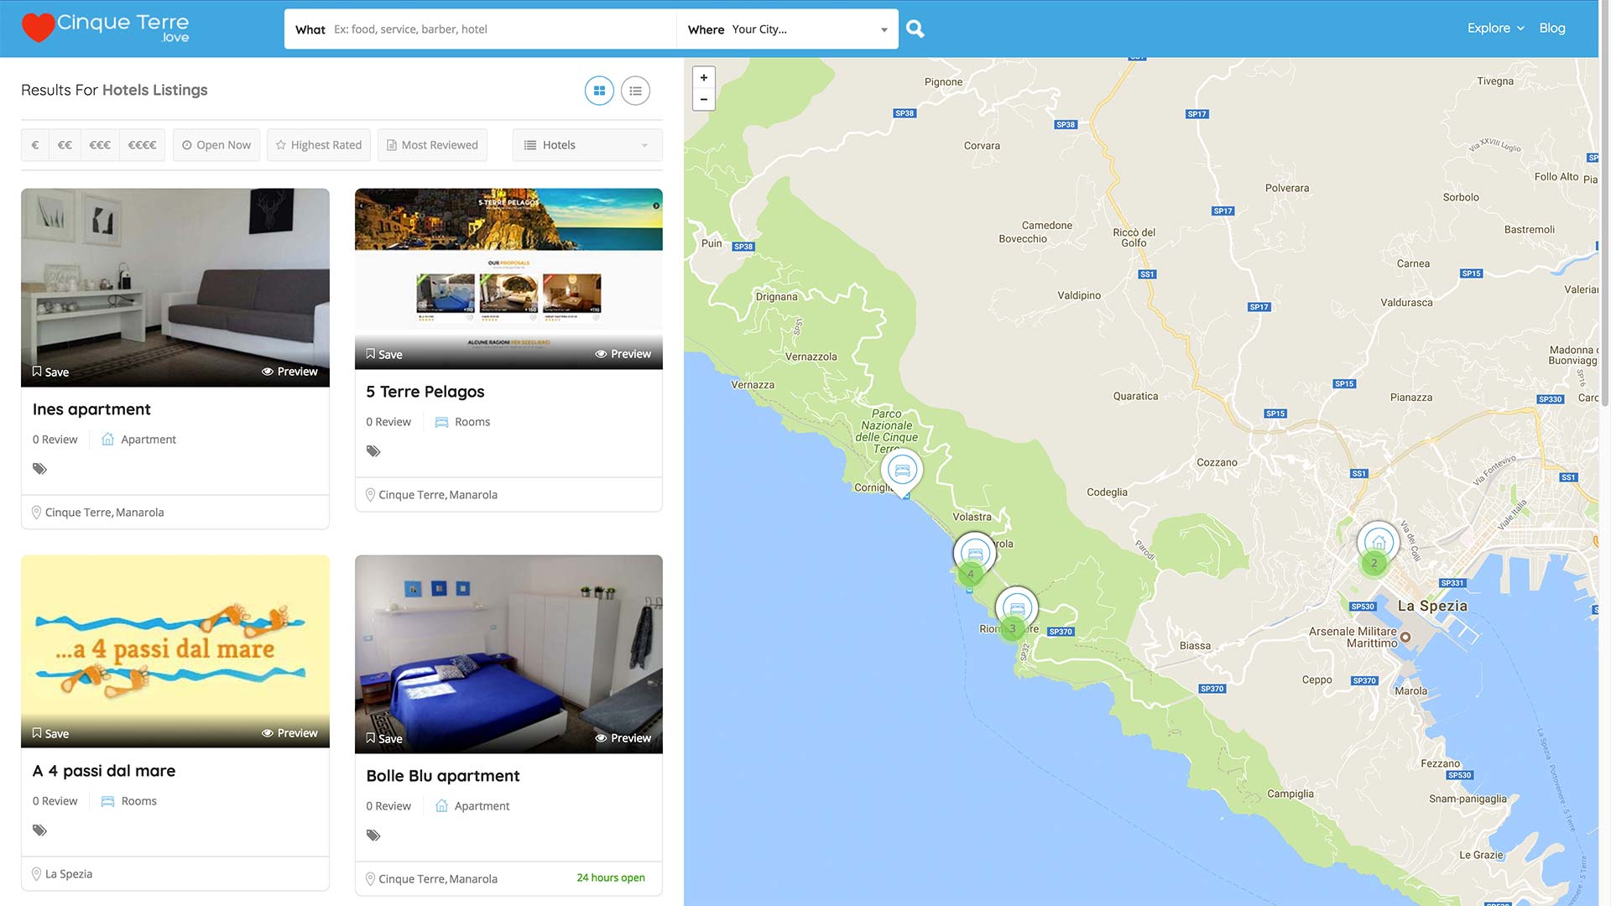
Task: Click the Corniglia hotel map marker
Action: tap(902, 471)
